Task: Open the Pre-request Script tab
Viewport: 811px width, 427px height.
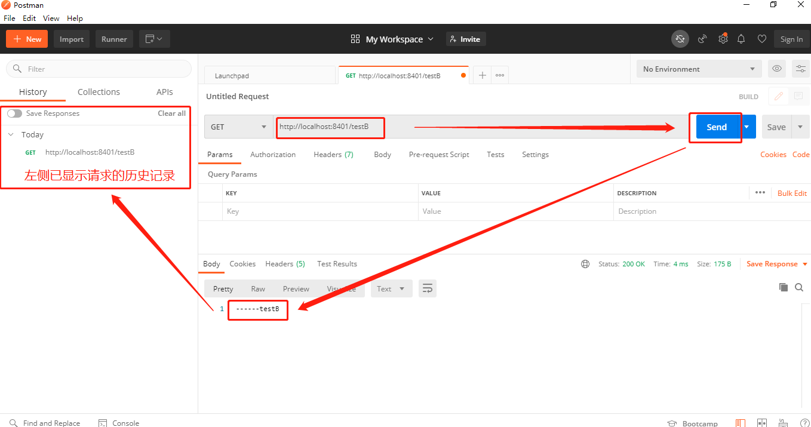Action: (x=439, y=154)
